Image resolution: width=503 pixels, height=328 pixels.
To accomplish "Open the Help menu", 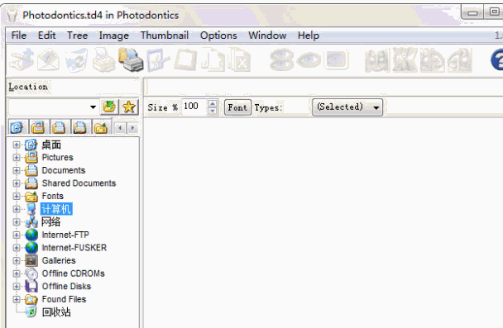I will point(309,36).
